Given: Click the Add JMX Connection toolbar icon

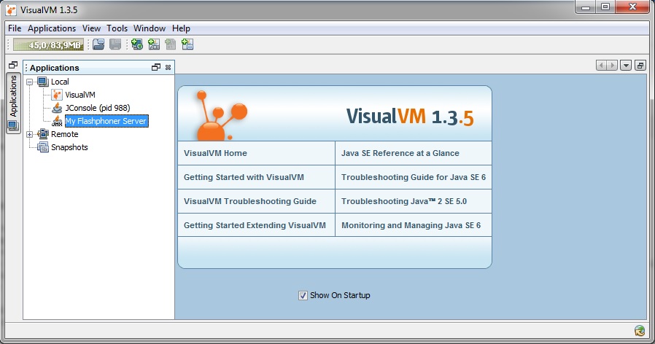Looking at the screenshot, I should [x=154, y=44].
